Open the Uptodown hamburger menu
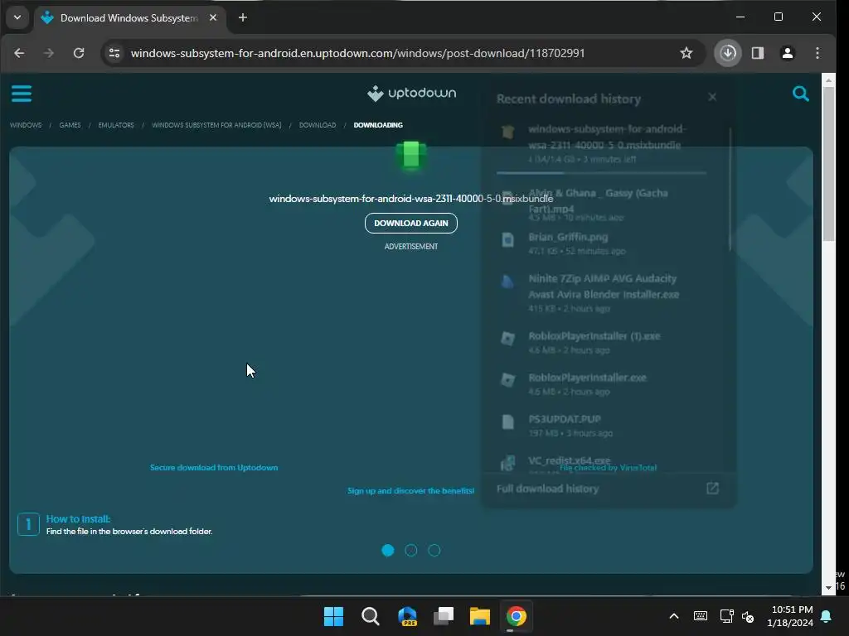The width and height of the screenshot is (849, 636). point(22,94)
